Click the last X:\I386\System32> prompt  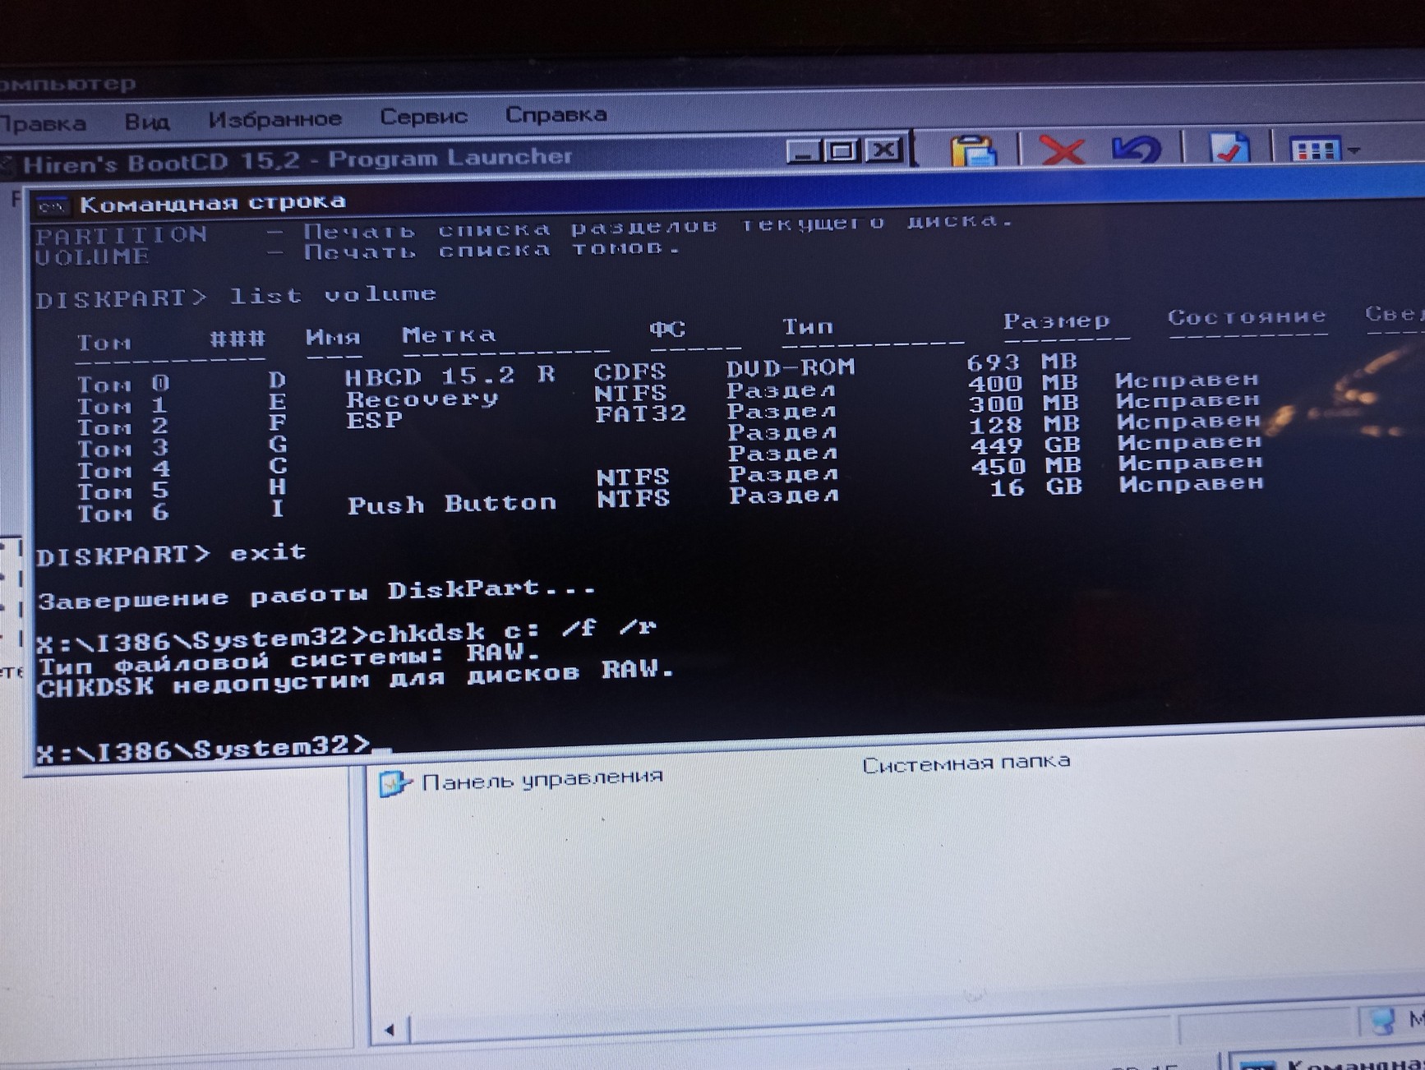[204, 749]
